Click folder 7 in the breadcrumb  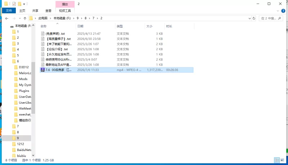[93, 18]
